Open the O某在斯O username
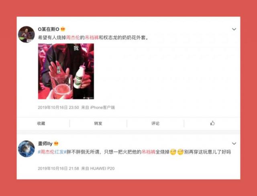The image size is (257, 196). (x=49, y=29)
